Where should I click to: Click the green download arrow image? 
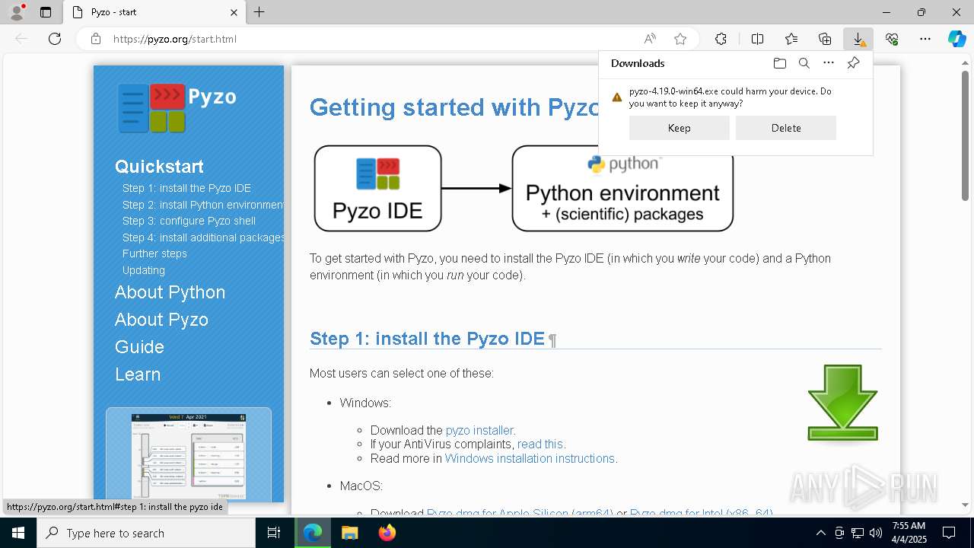[842, 403]
